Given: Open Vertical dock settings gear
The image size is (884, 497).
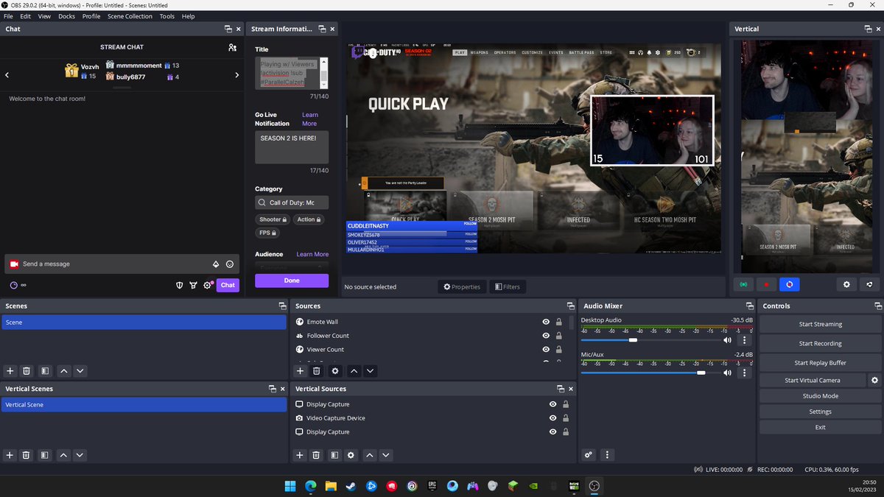Looking at the screenshot, I should 846,284.
